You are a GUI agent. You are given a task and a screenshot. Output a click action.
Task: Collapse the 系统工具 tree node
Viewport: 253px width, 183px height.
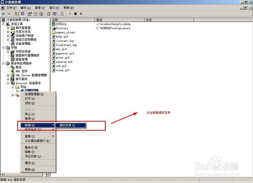pyautogui.click(x=3, y=24)
